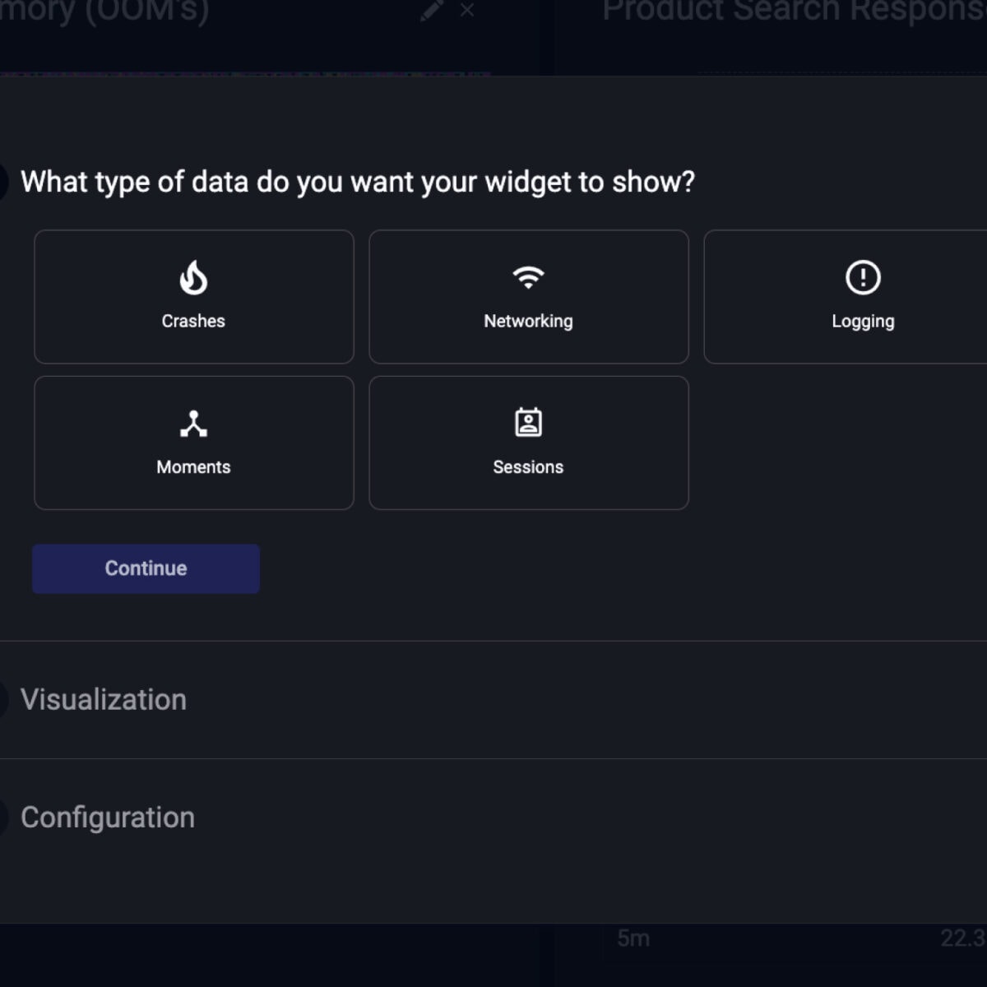987x987 pixels.
Task: Click the 22.3 metric value
Action: coord(962,938)
